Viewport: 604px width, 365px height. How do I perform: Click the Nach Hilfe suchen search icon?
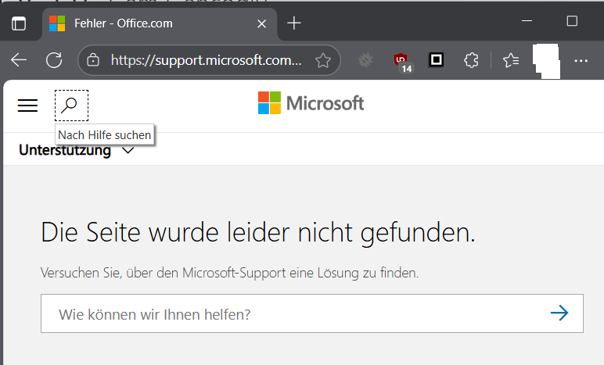(72, 106)
